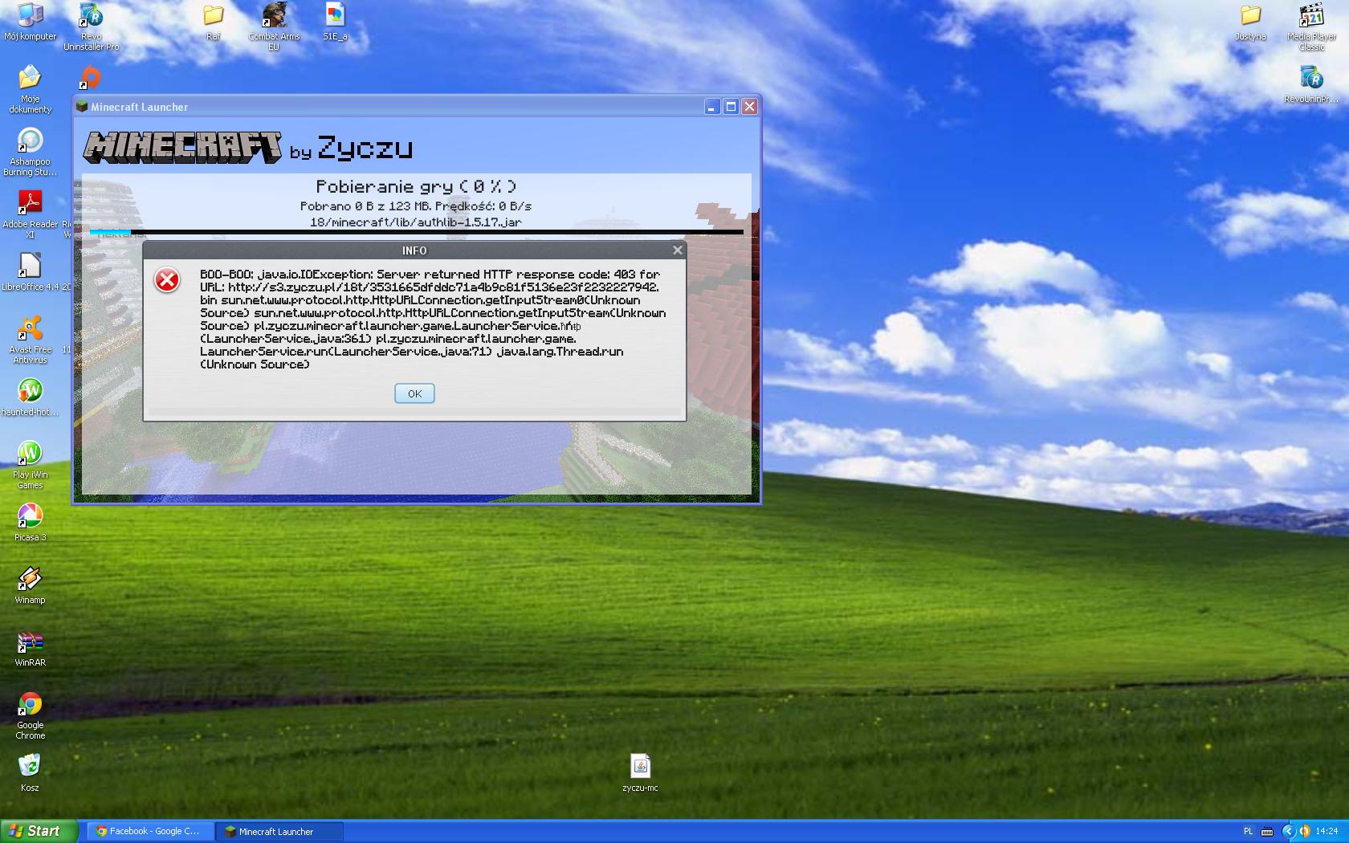Click the Minecraft Launcher taskbar button
This screenshot has width=1349, height=843.
[279, 832]
